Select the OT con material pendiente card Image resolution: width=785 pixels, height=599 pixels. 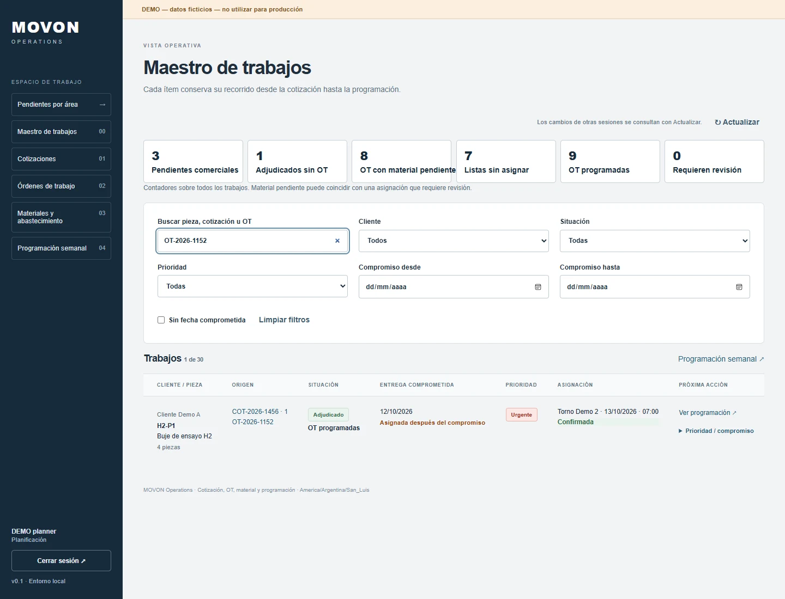(401, 161)
